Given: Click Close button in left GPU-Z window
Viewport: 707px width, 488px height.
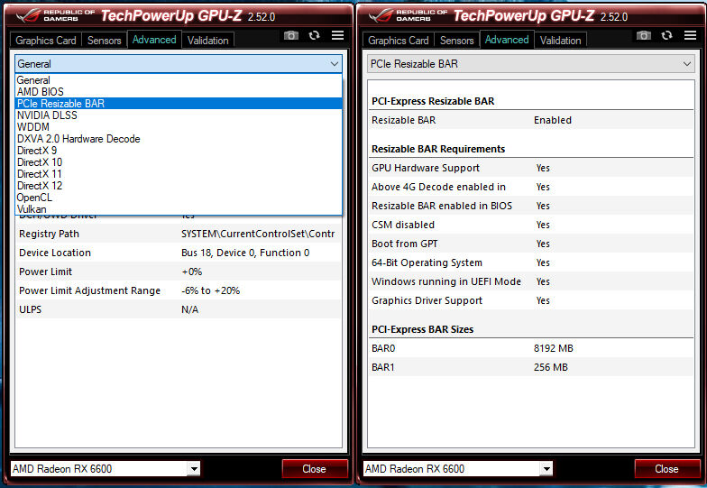Looking at the screenshot, I should pyautogui.click(x=315, y=469).
